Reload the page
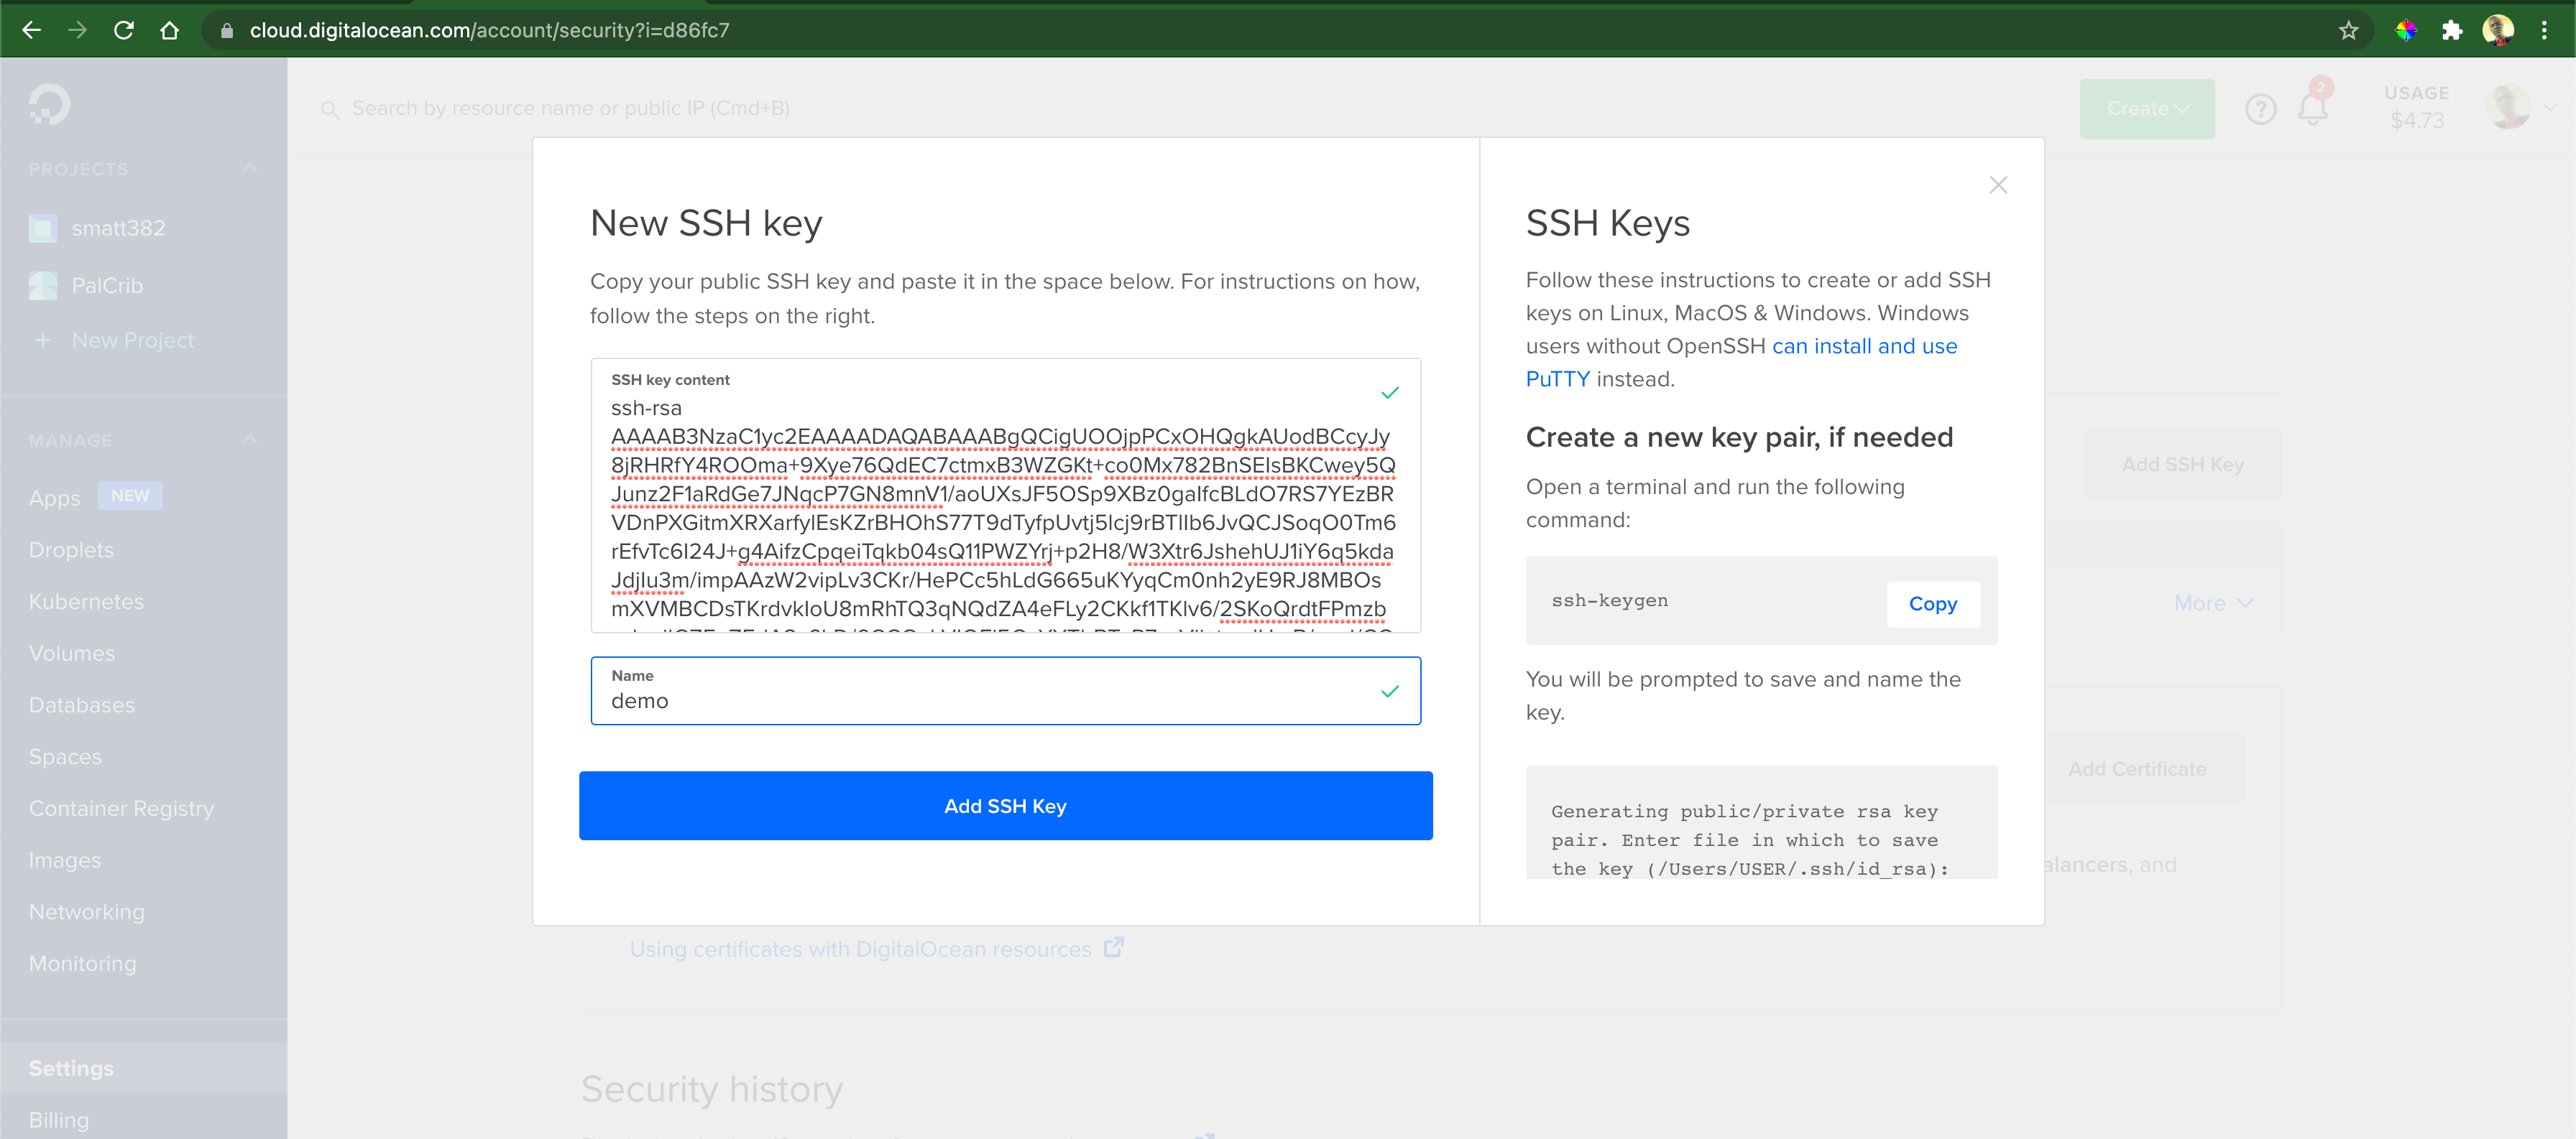The image size is (2576, 1139). (x=123, y=29)
